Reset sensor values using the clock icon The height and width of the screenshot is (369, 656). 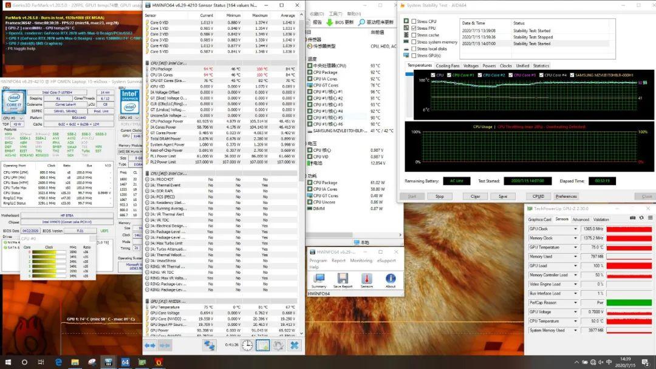pyautogui.click(x=247, y=345)
